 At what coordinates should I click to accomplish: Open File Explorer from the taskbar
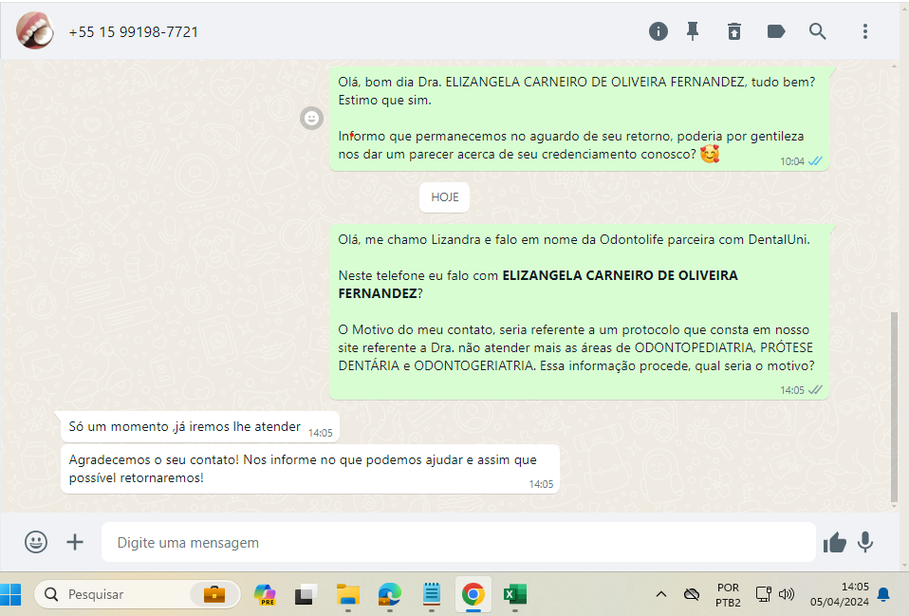pos(348,594)
